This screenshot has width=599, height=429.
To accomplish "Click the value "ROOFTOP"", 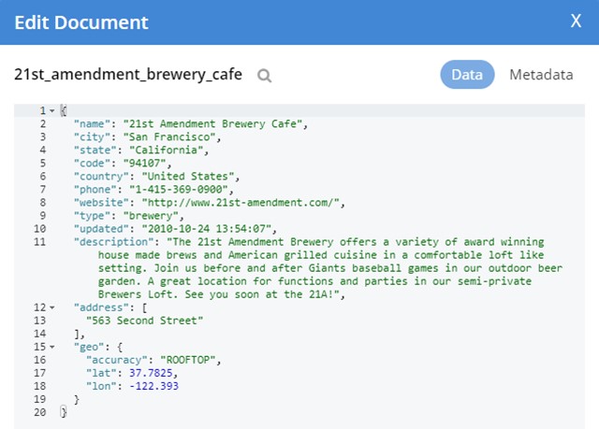I will pyautogui.click(x=188, y=360).
